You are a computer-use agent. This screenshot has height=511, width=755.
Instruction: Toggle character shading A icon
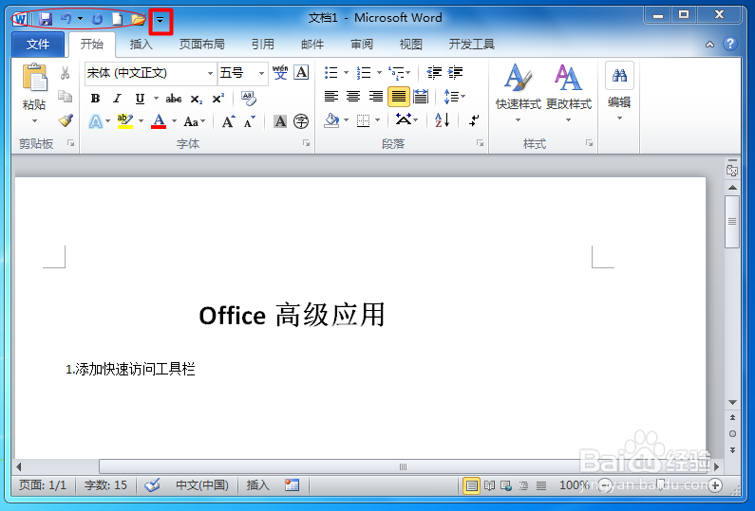[280, 121]
